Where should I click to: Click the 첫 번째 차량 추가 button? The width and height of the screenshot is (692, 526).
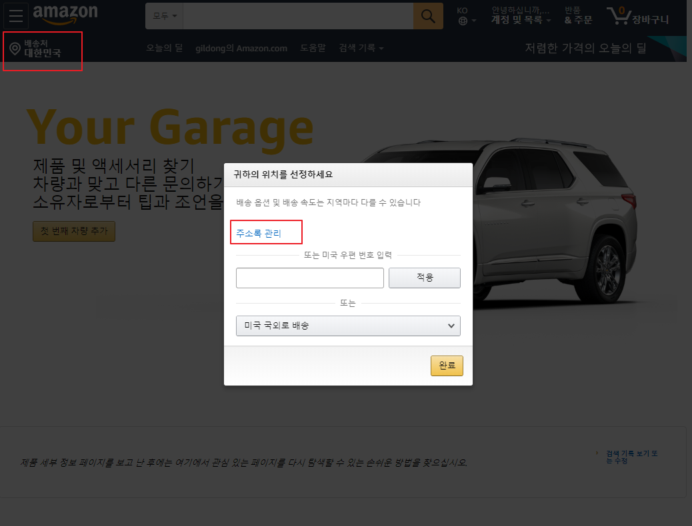[x=74, y=232]
